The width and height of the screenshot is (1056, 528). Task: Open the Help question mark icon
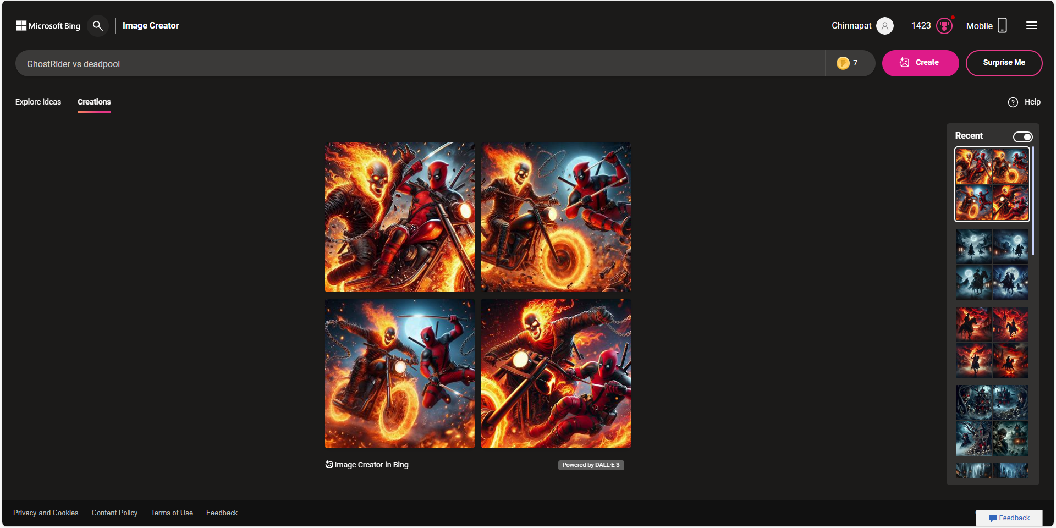tap(1013, 102)
